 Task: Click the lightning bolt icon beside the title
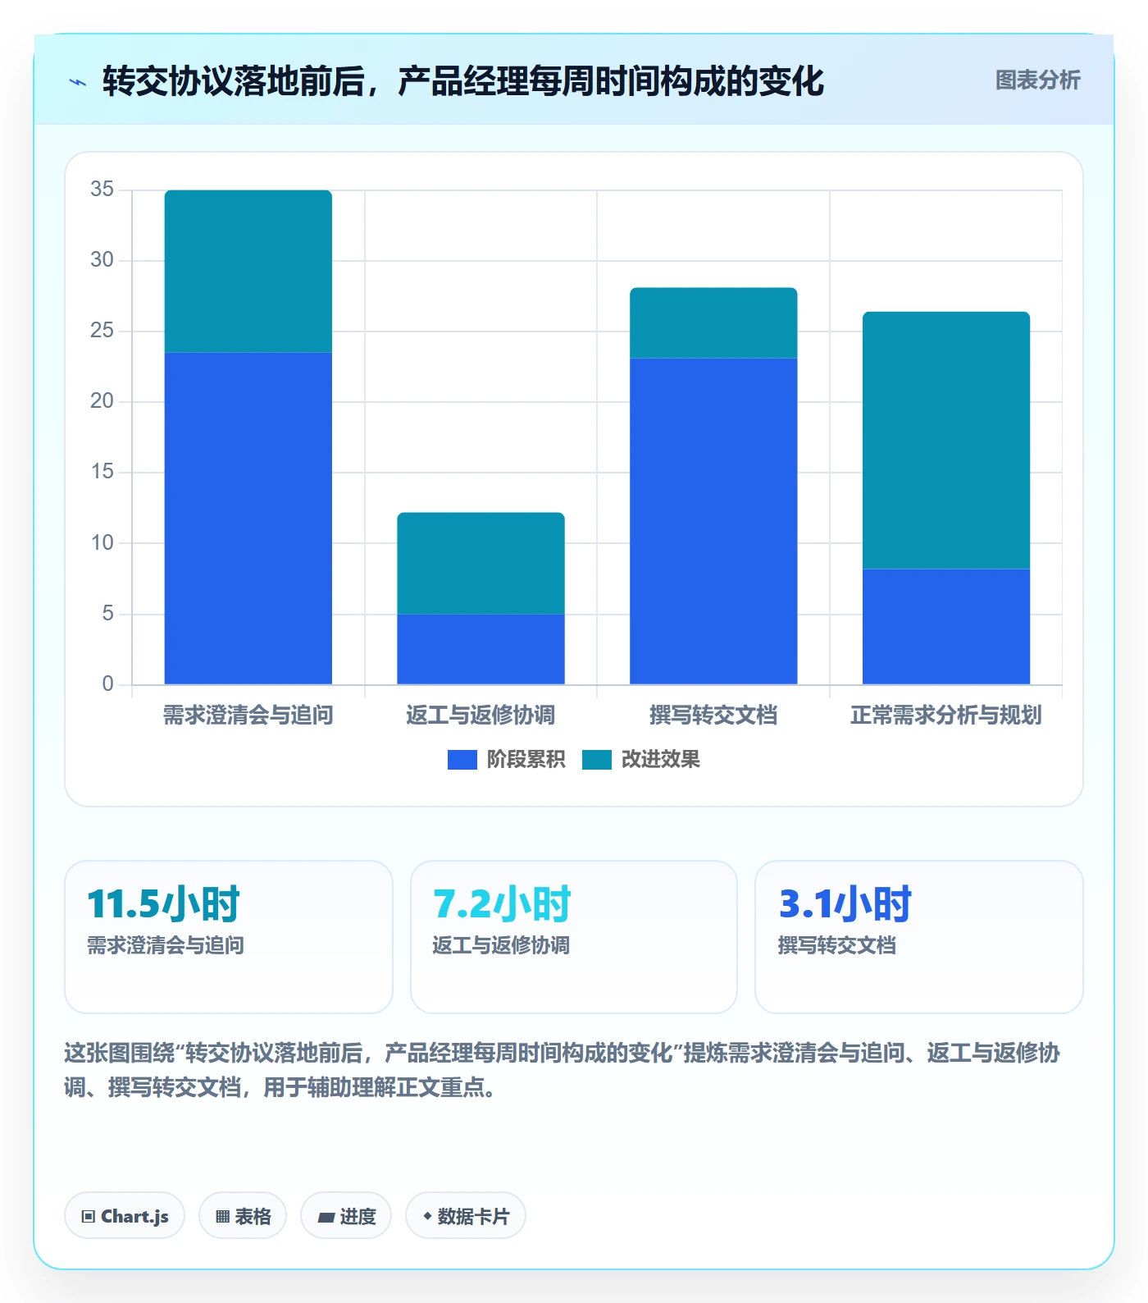click(78, 82)
